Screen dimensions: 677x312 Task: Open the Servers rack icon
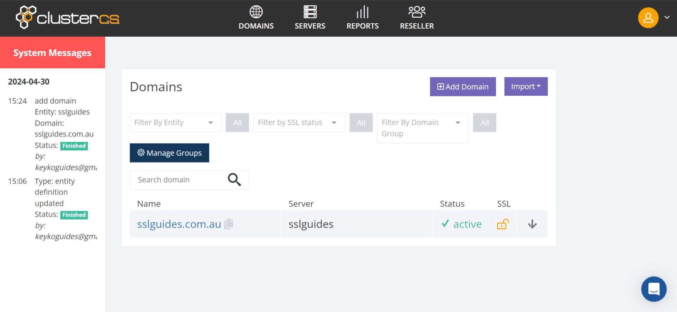[310, 12]
